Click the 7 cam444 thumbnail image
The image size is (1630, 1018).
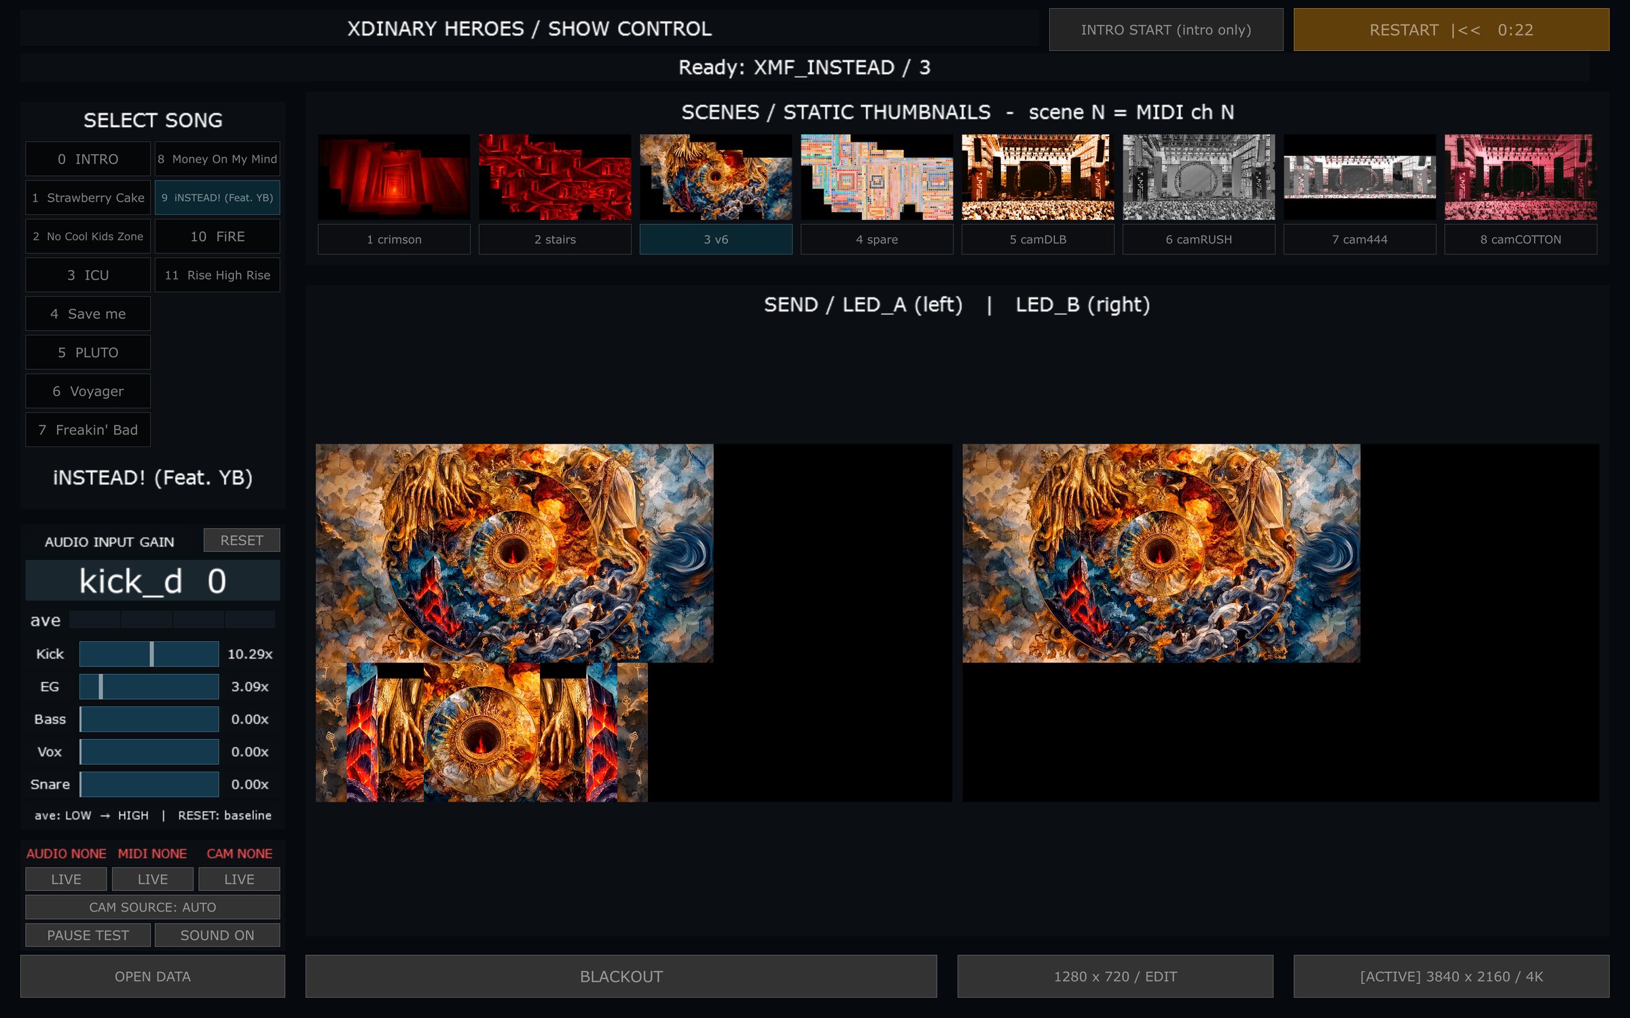pyautogui.click(x=1360, y=177)
